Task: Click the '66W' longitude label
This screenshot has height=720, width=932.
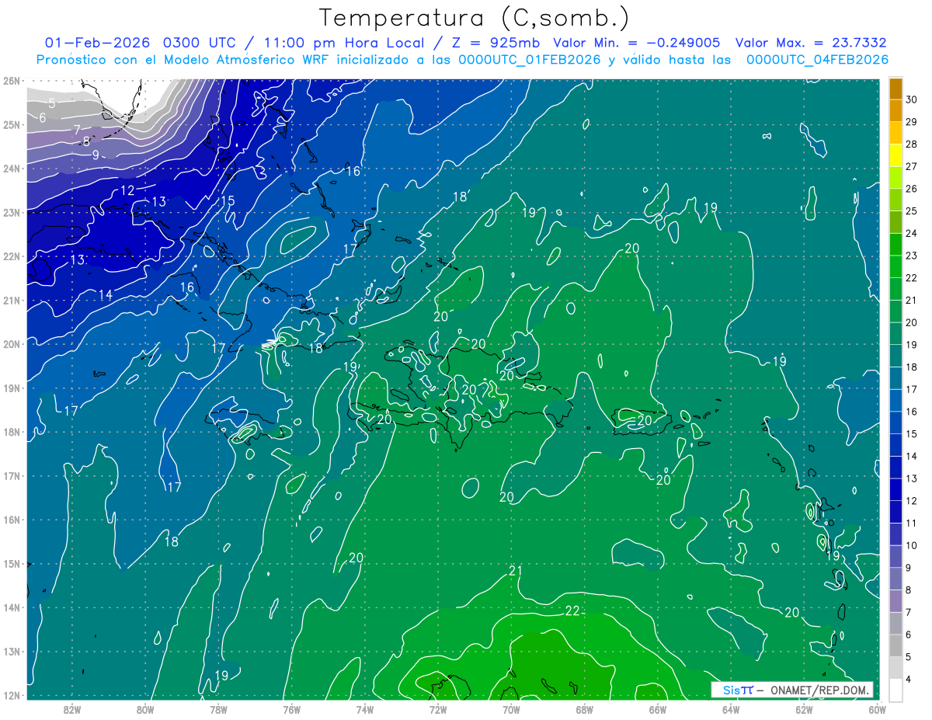Action: point(657,709)
